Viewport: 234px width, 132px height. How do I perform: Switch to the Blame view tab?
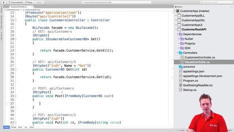(x=20, y=127)
